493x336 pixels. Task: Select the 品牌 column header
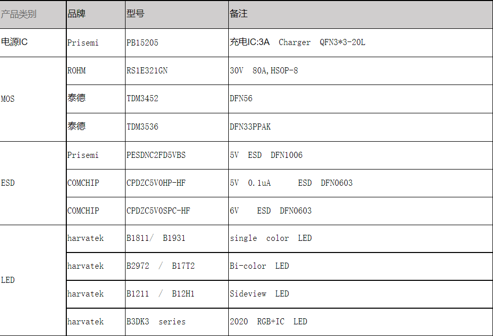(x=96, y=15)
